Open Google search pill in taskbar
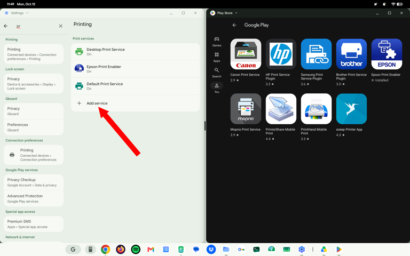Viewport: 410px width, 256px height. [73, 250]
